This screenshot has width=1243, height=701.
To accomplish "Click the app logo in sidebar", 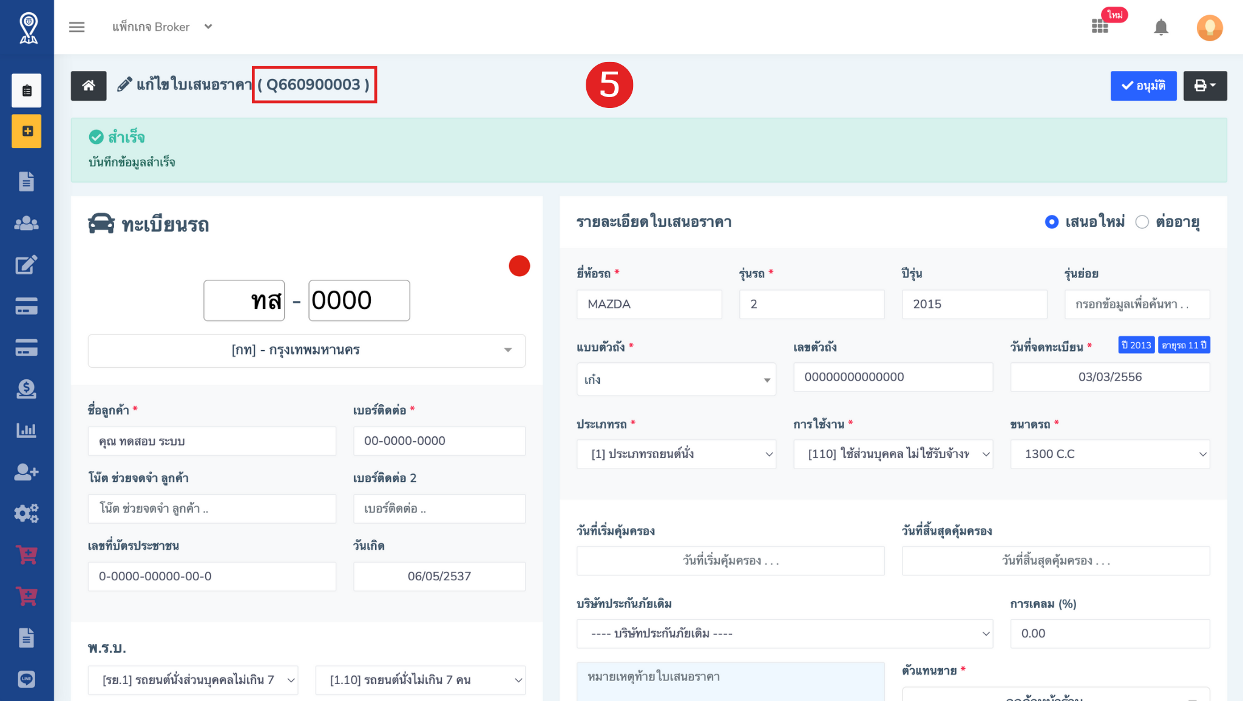I will 29,28.
